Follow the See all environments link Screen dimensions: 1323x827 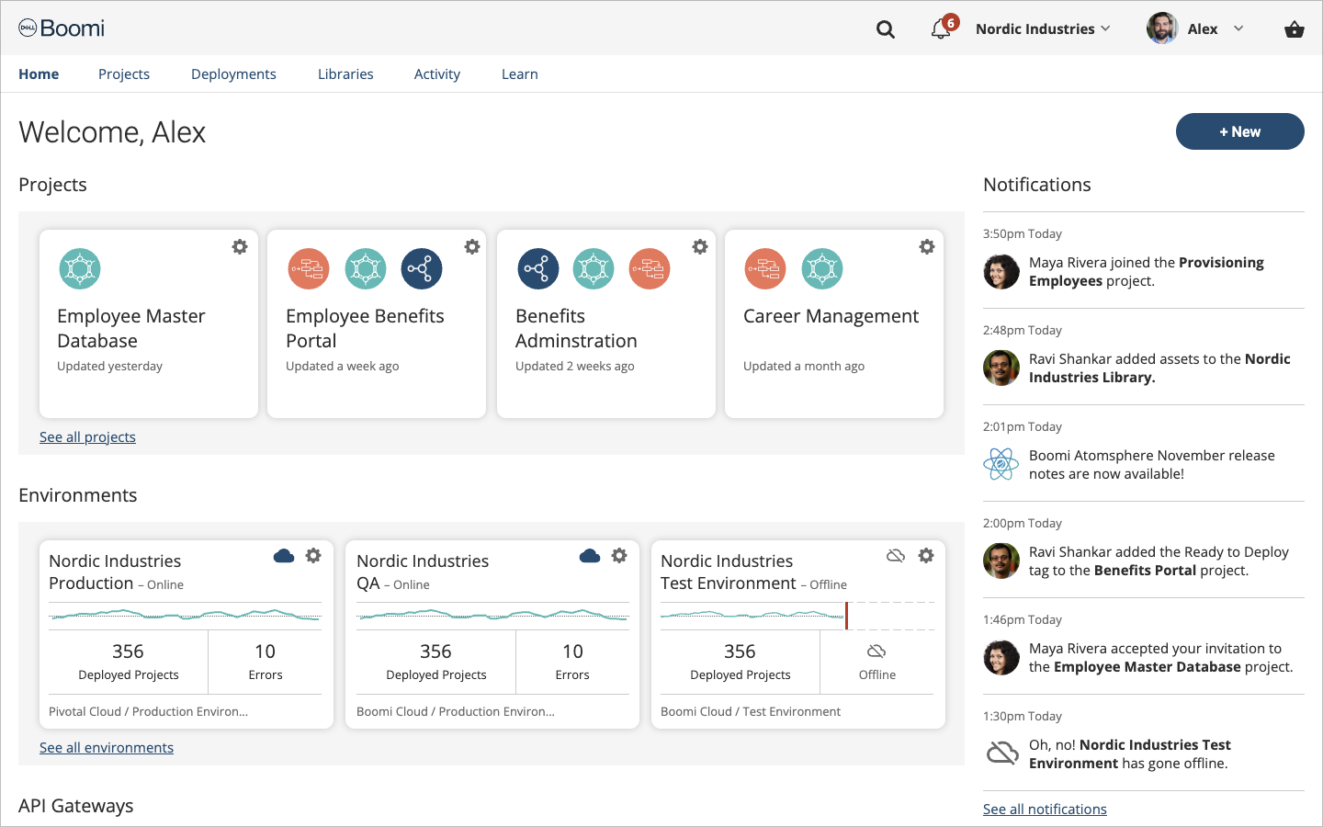point(107,748)
